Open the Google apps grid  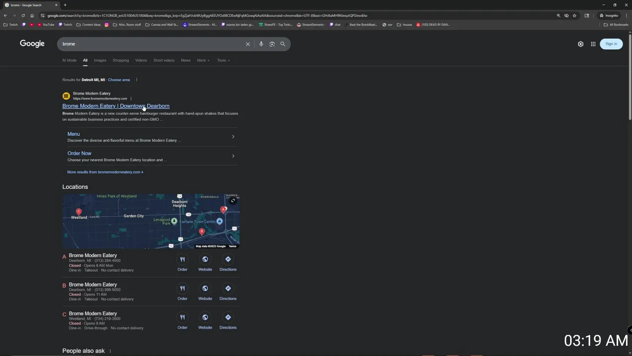[593, 44]
